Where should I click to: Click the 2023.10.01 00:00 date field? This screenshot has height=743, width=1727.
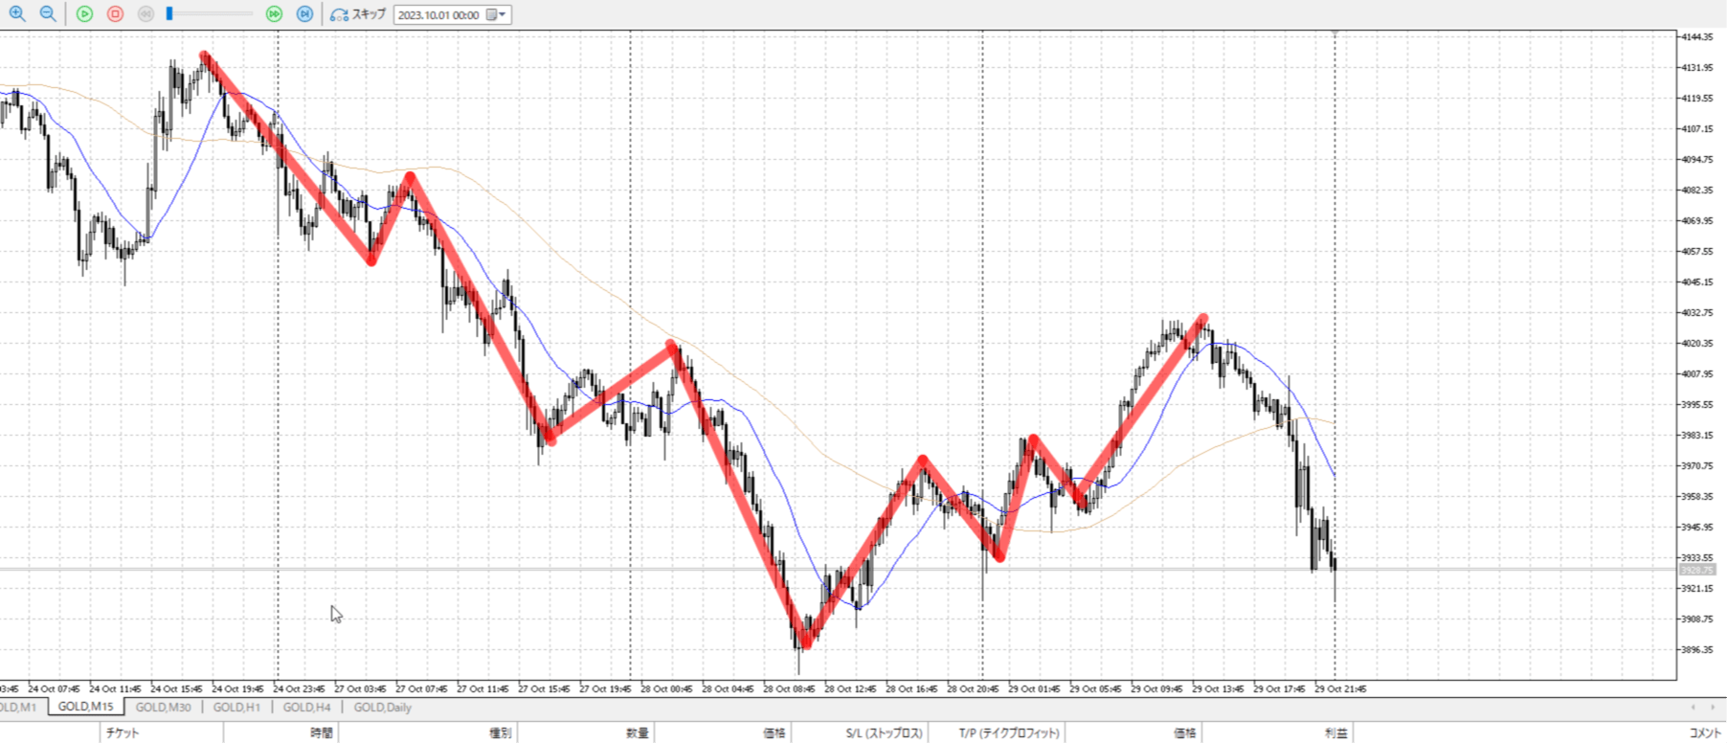[x=438, y=14]
